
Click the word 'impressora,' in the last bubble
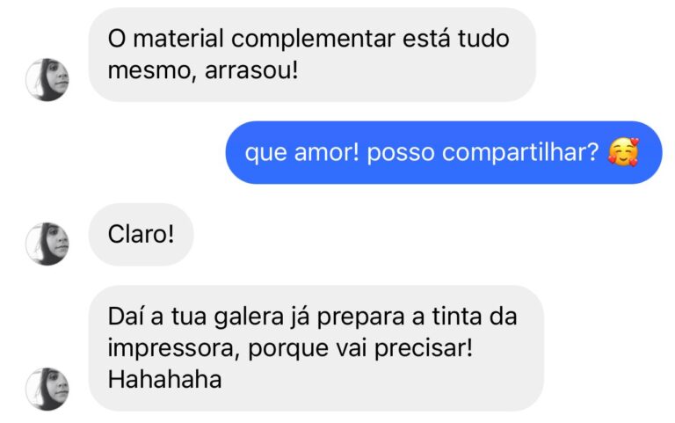click(x=174, y=348)
